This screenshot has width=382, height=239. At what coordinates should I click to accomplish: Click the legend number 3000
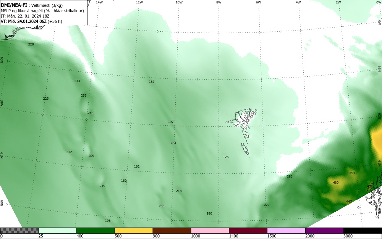348,236
